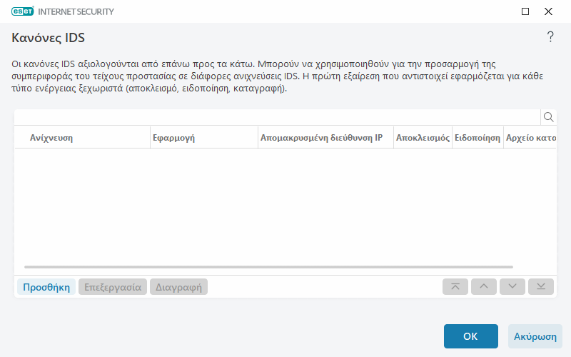
Task: Click the Διαγραφή delete button
Action: [x=178, y=287]
